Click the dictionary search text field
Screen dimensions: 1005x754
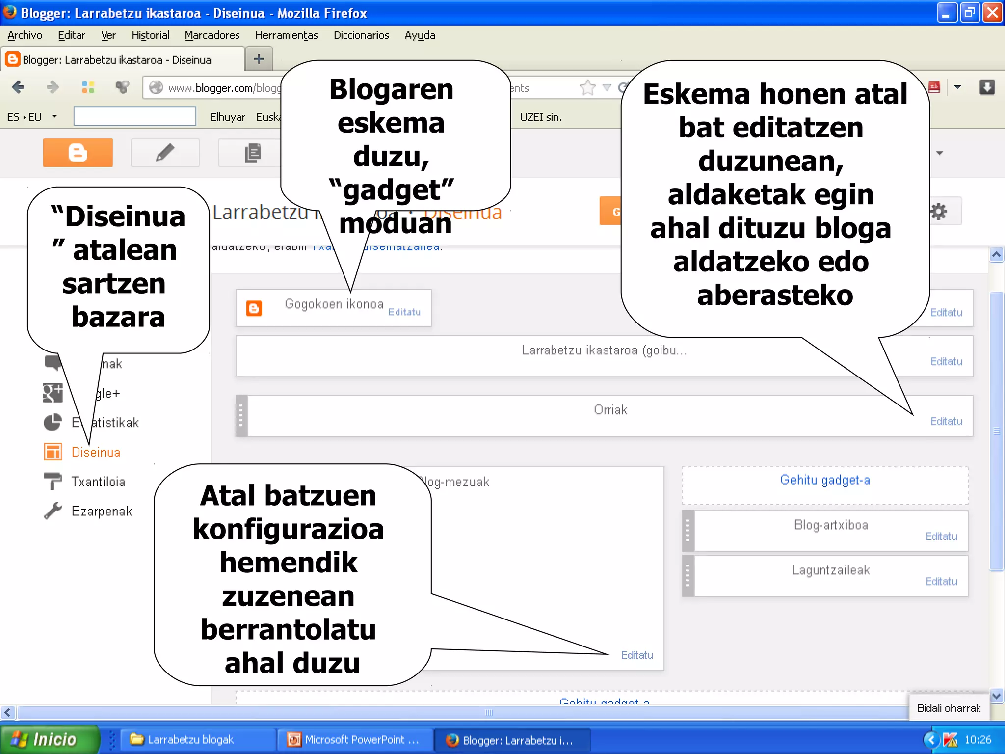pos(135,116)
